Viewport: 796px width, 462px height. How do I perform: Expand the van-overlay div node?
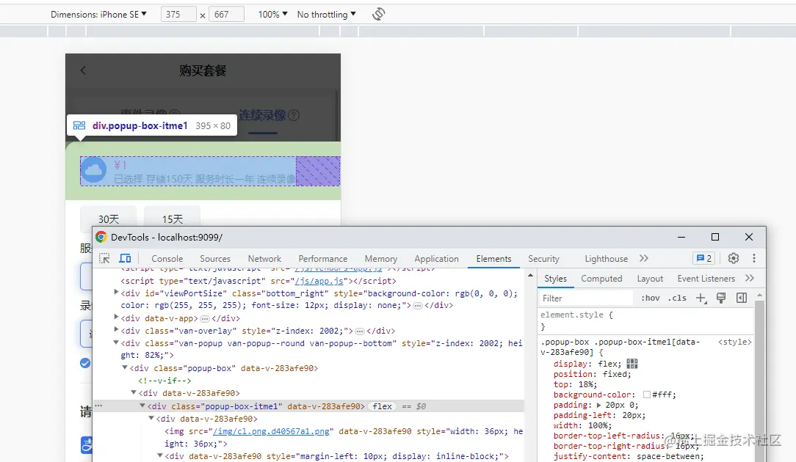click(x=116, y=330)
